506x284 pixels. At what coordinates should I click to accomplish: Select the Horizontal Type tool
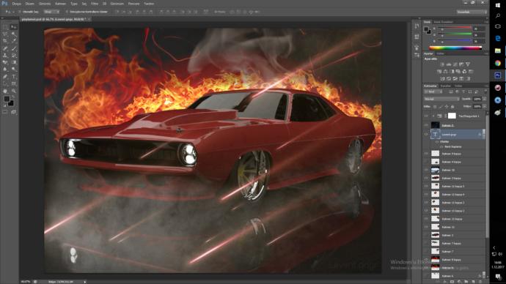(x=14, y=77)
